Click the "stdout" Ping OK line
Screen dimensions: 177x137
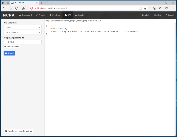(x=95, y=32)
